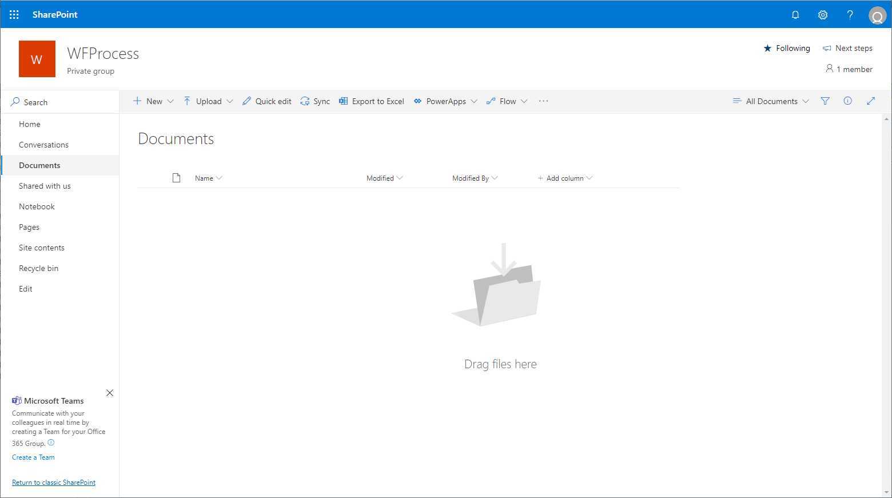Open the app launcher waffle icon

pos(14,14)
